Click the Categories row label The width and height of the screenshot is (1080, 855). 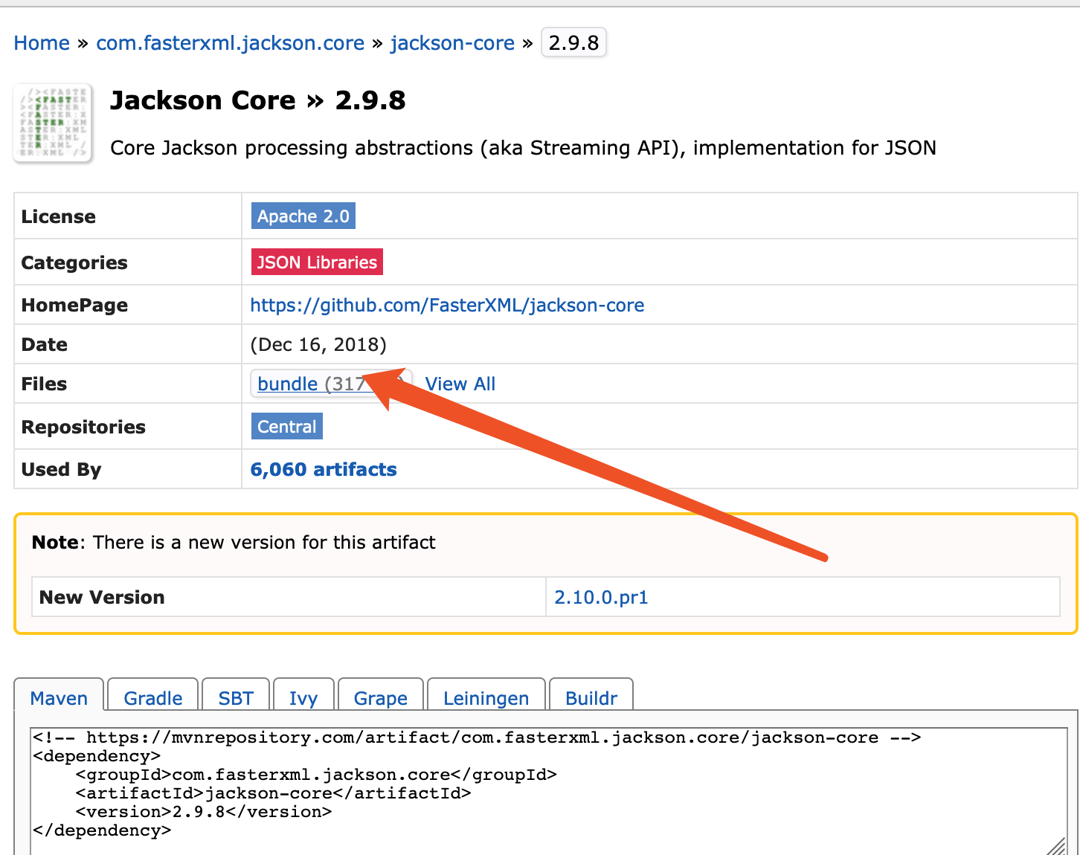pos(74,262)
